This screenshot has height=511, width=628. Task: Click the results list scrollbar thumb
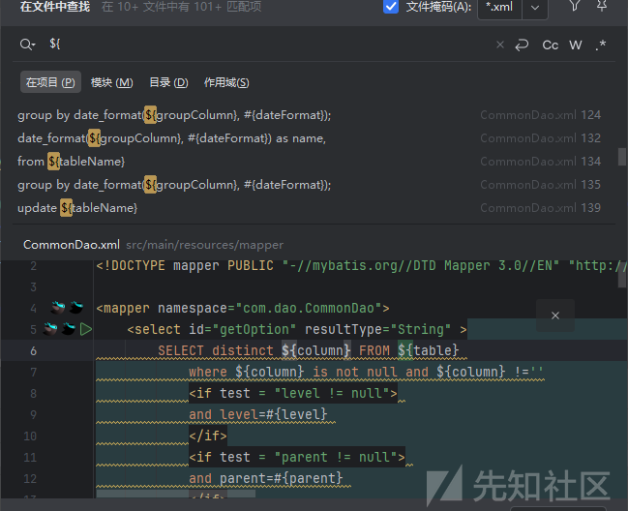pos(621,157)
